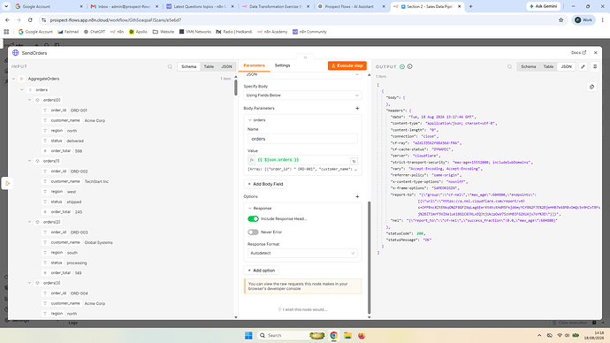Image resolution: width=610 pixels, height=343 pixels.
Task: Open Windows Start menu
Action: tap(248, 335)
